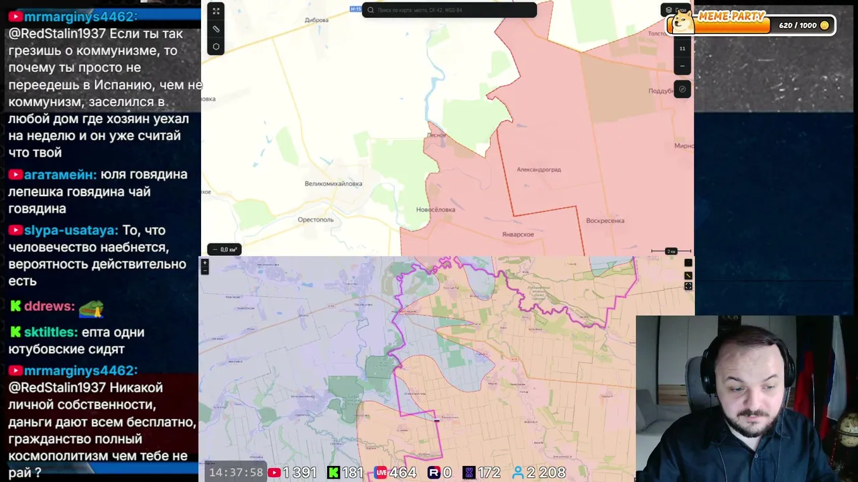Click the Орестополь label on the top map
The image size is (858, 482).
pyautogui.click(x=316, y=220)
